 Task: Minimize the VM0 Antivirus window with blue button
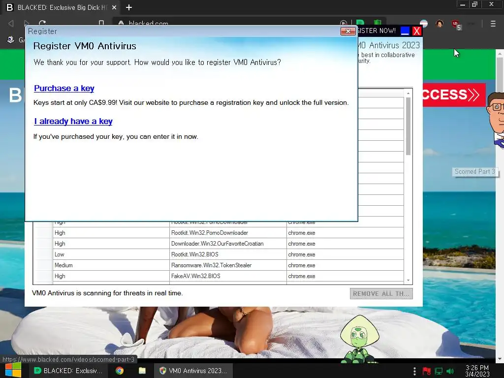[405, 31]
